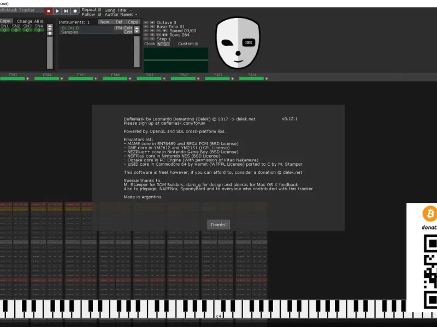Toggle the Follow checkbox
Image resolution: width=437 pixels, height=327 pixels.
point(99,15)
